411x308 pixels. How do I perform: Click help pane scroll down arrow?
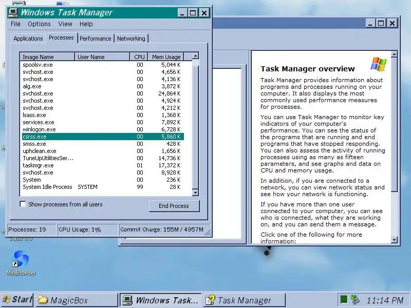(394, 240)
